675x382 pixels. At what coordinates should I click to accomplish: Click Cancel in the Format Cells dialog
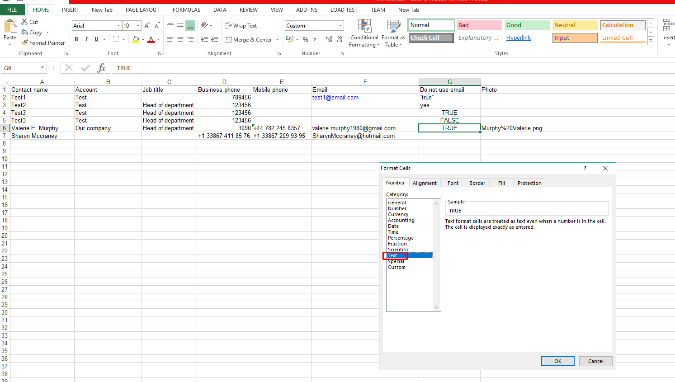(x=596, y=361)
